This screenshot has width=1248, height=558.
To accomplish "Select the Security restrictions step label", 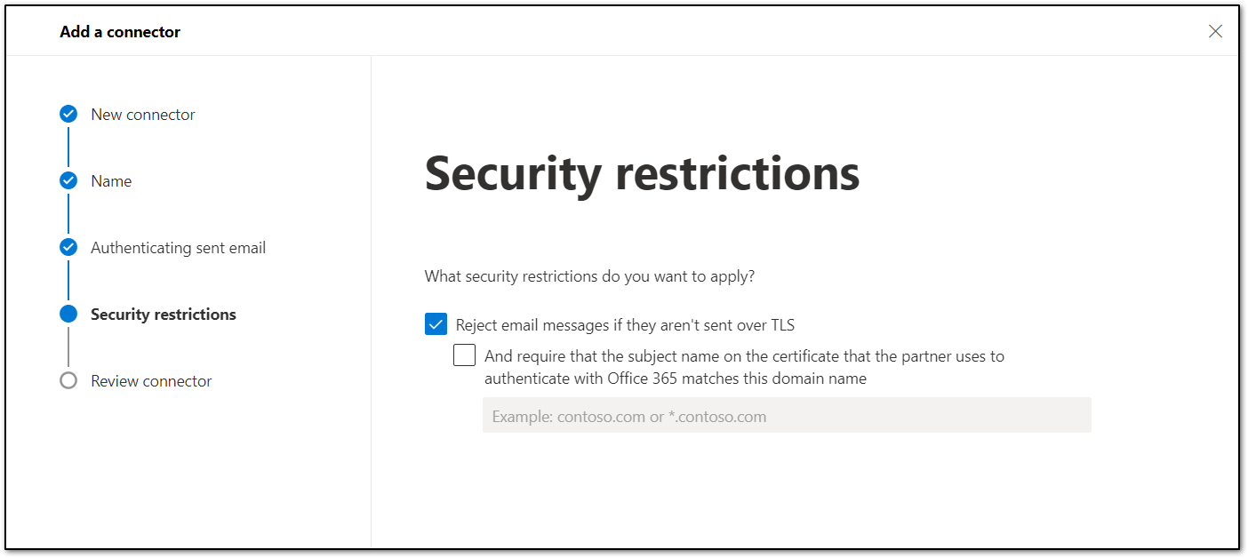I will [164, 314].
